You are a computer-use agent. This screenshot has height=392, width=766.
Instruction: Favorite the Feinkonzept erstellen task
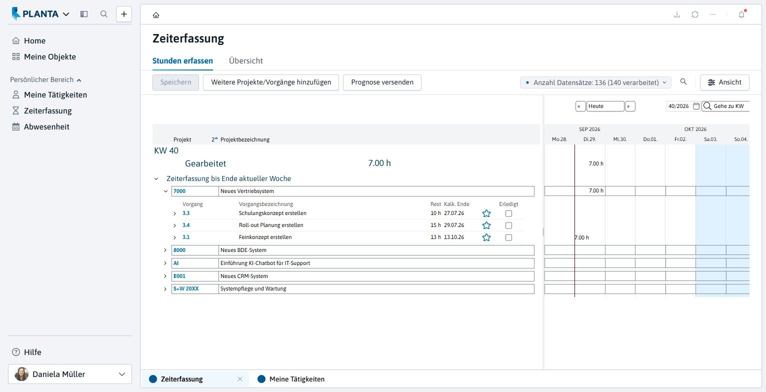pos(486,237)
